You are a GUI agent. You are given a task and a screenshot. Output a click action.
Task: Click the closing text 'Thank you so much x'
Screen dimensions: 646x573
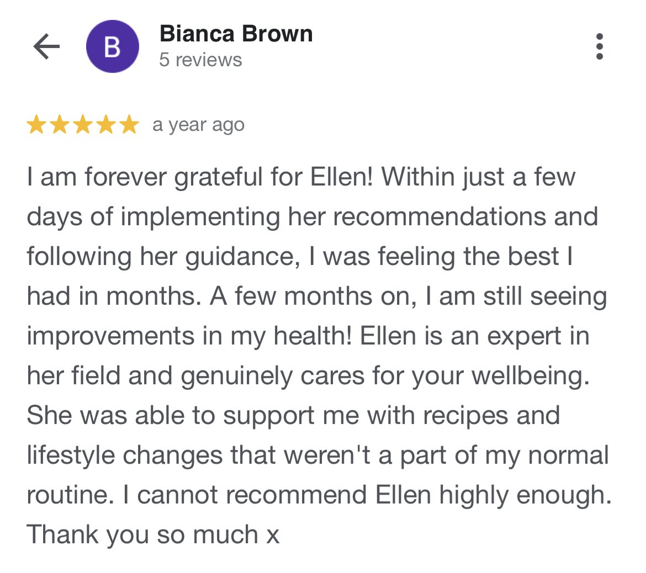(x=153, y=535)
